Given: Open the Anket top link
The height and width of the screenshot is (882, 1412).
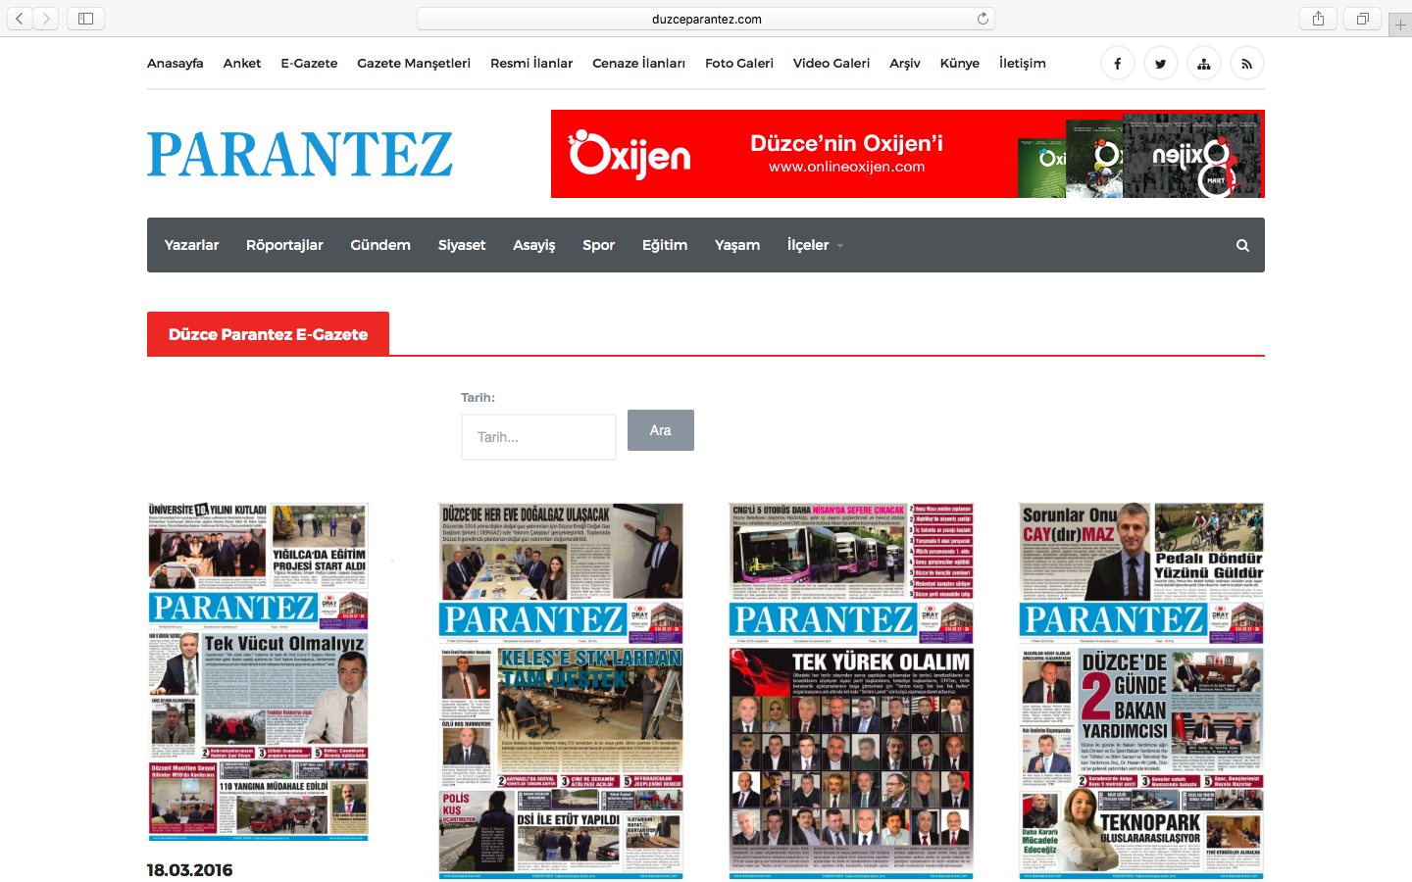Looking at the screenshot, I should pos(242,64).
